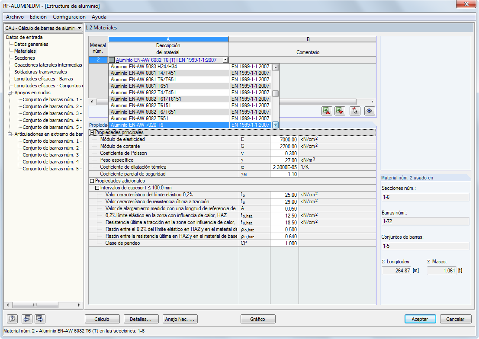Click the Gráfico button
The width and height of the screenshot is (479, 339).
pyautogui.click(x=258, y=319)
